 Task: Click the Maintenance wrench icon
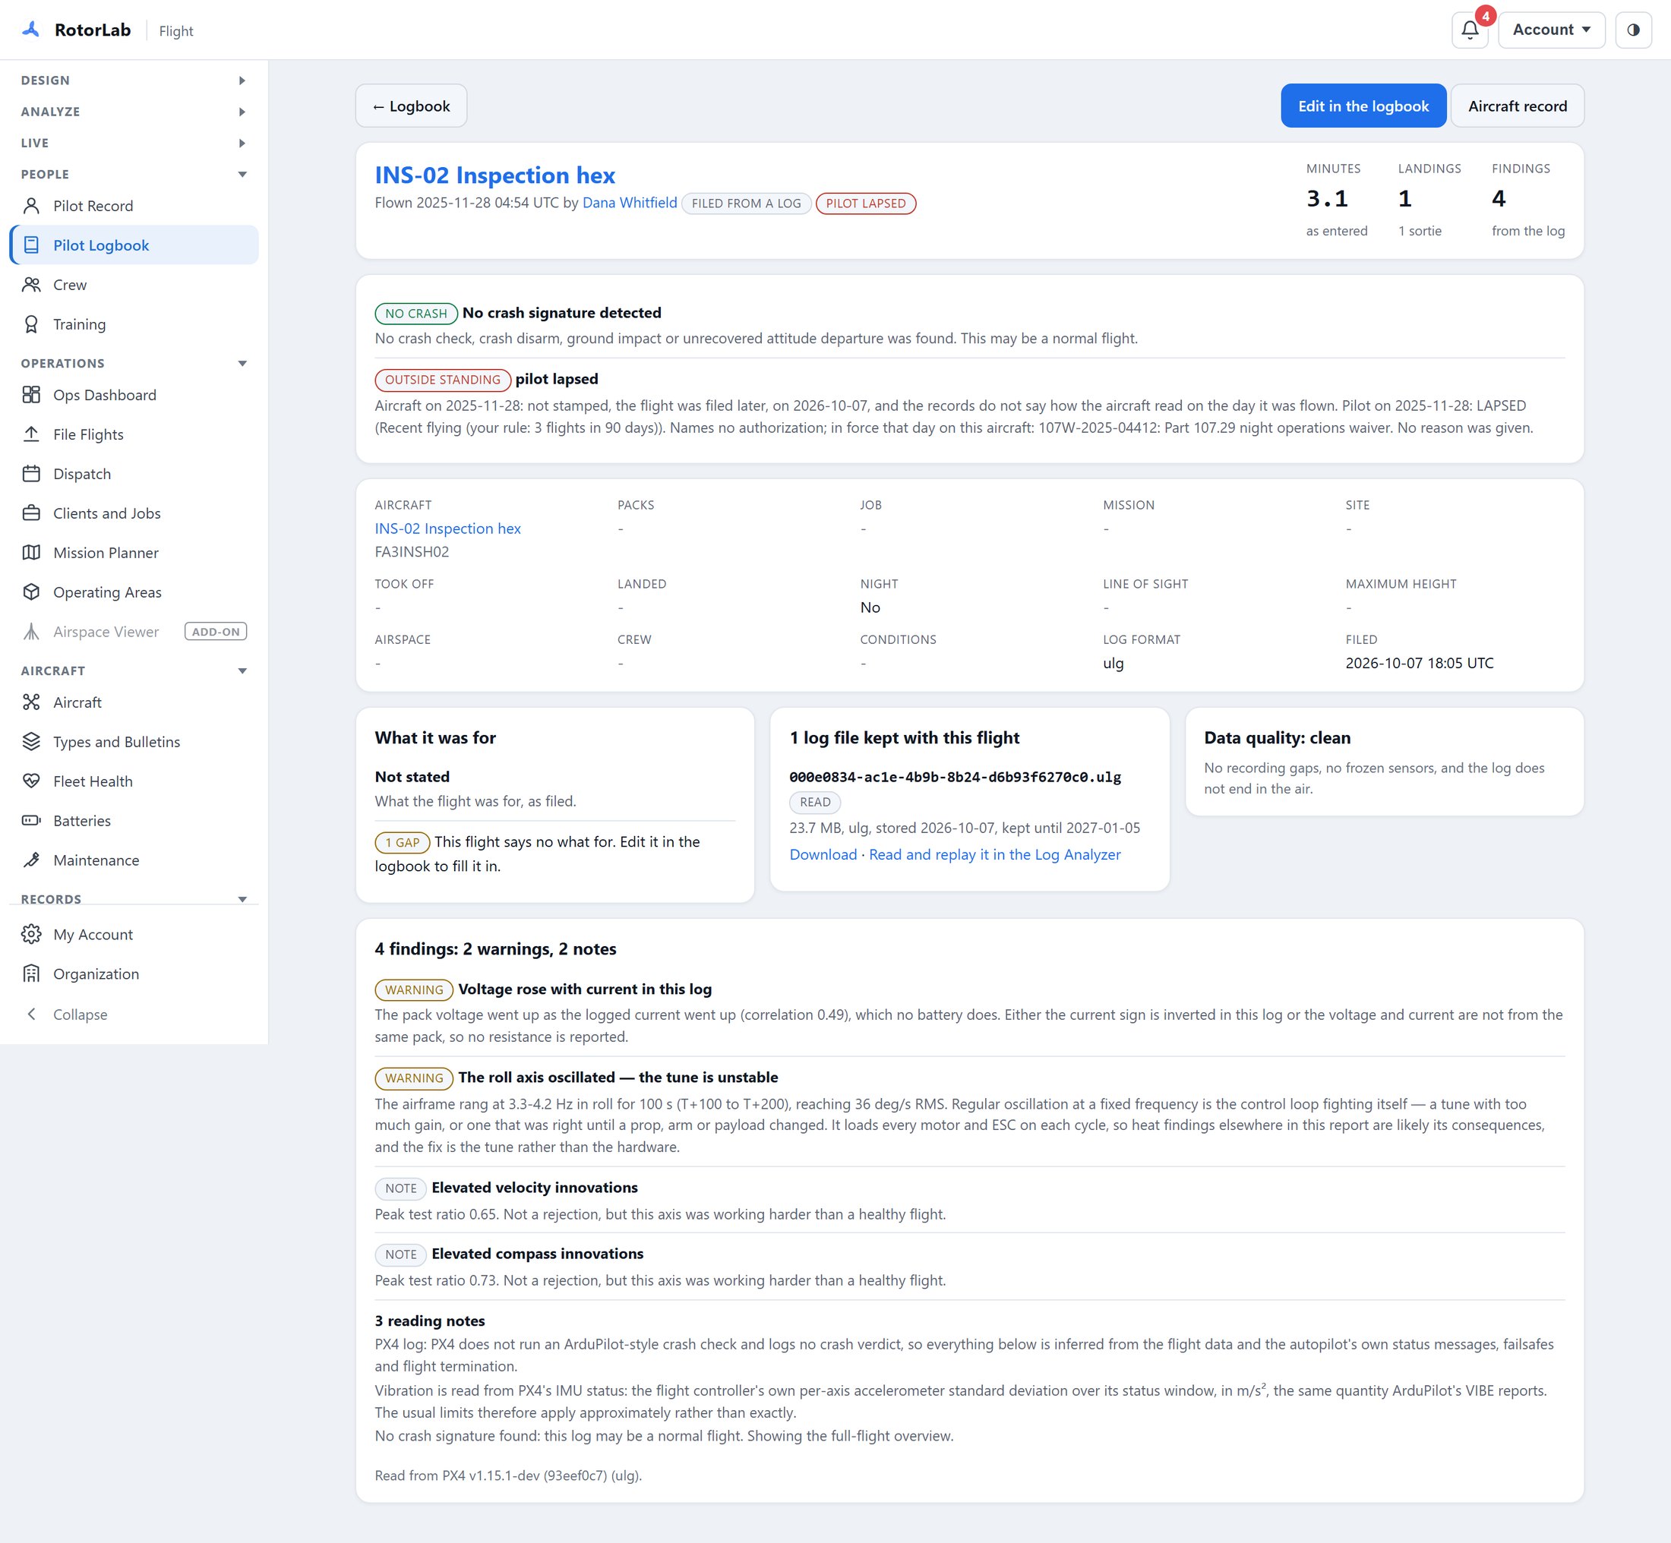point(32,860)
